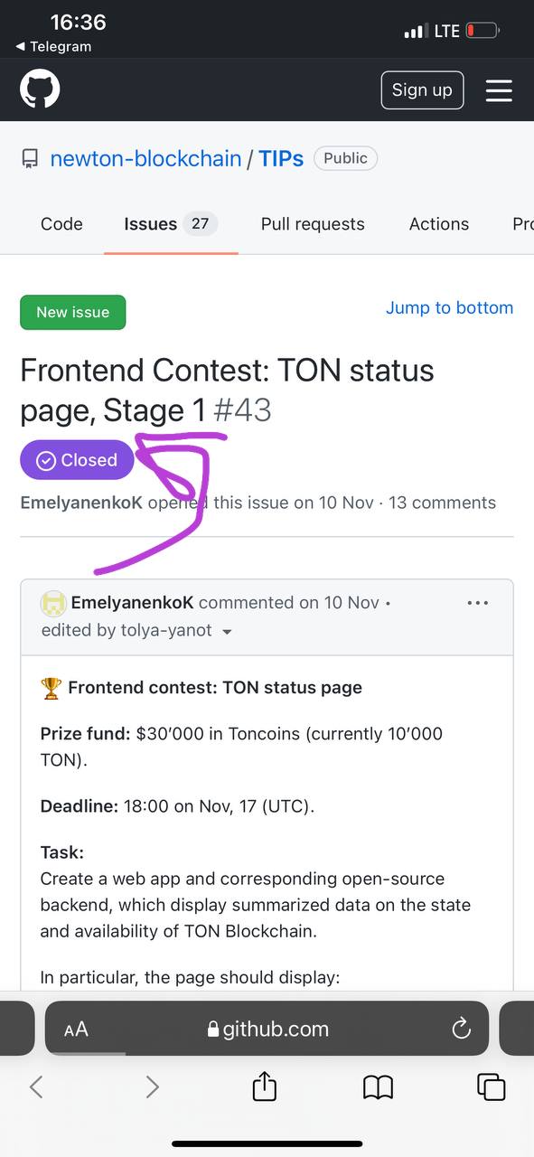This screenshot has width=534, height=1157.
Task: Open the AA reader text-size menu
Action: 76,1029
